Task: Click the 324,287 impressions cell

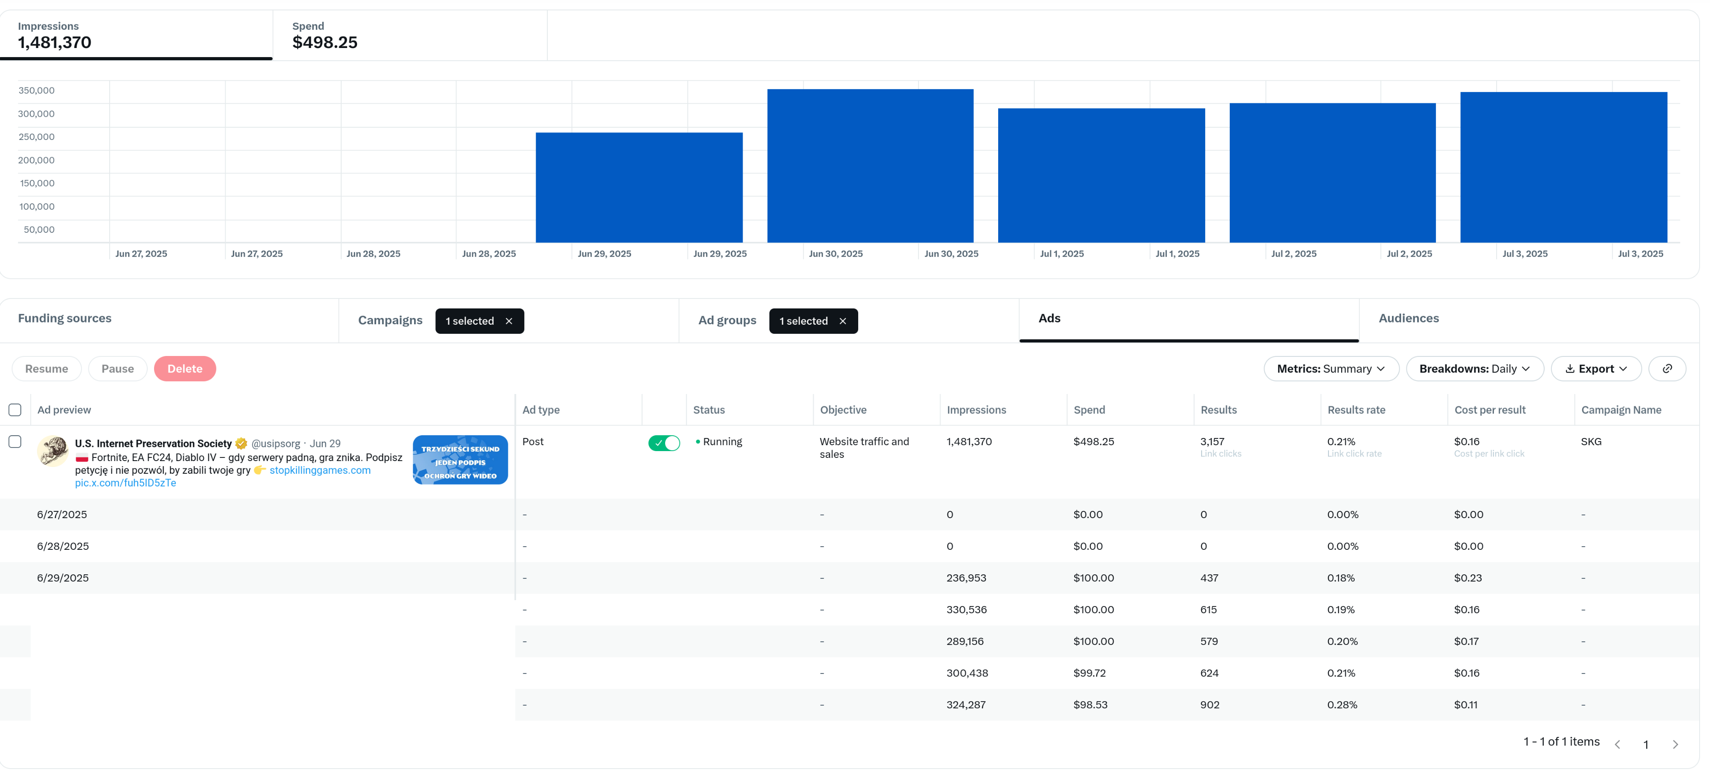Action: coord(966,705)
